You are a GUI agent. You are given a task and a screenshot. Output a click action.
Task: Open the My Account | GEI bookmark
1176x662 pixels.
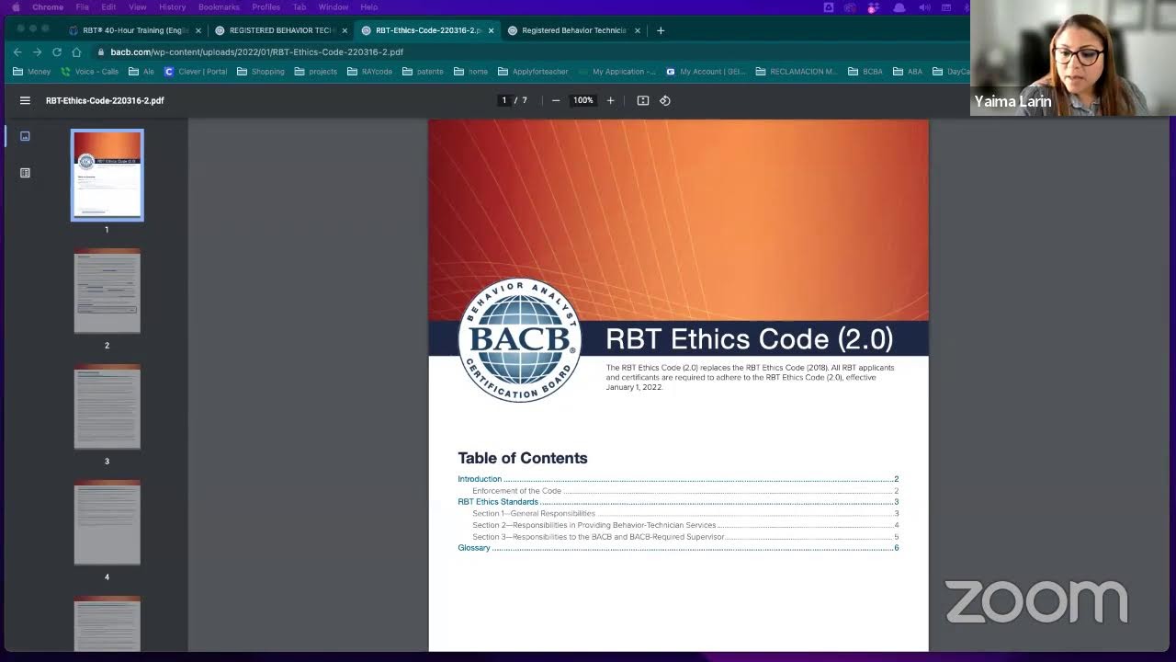[x=706, y=72]
